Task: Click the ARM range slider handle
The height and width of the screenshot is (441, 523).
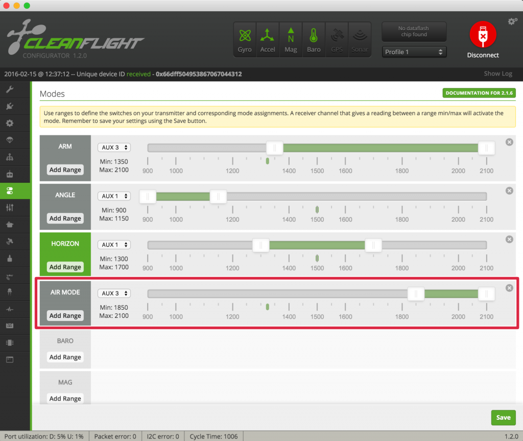Action: tap(275, 148)
